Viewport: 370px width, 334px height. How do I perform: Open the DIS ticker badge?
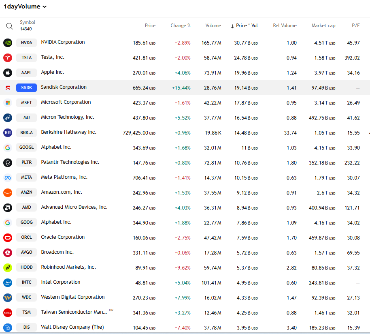[26, 327]
